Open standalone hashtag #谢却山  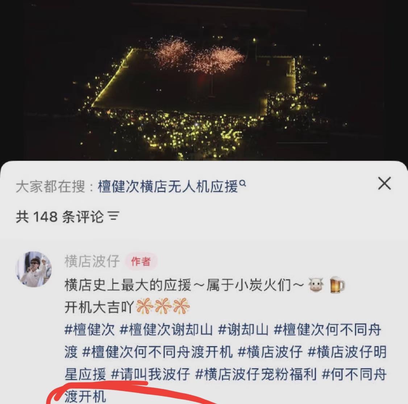[x=243, y=330]
